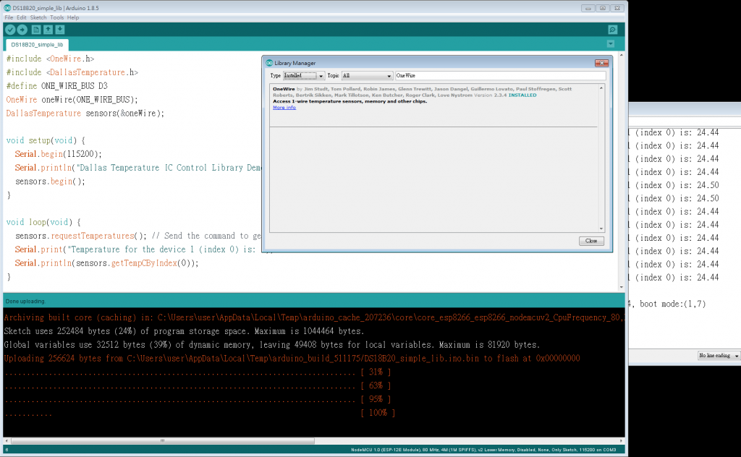Viewport: 741px width, 457px height.
Task: Expand the Type Installed dropdown
Action: coord(303,75)
